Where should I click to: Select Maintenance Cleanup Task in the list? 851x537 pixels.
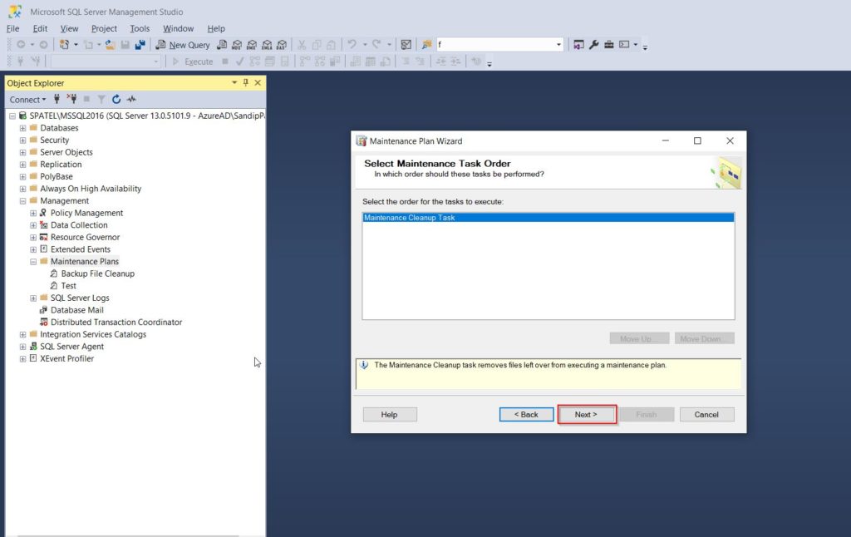(x=548, y=218)
